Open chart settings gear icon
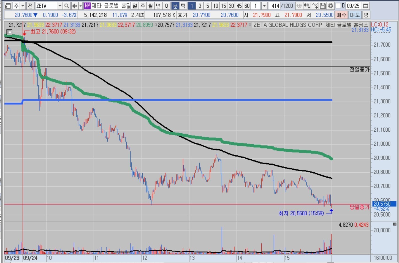399x263 pixels. 330,6
